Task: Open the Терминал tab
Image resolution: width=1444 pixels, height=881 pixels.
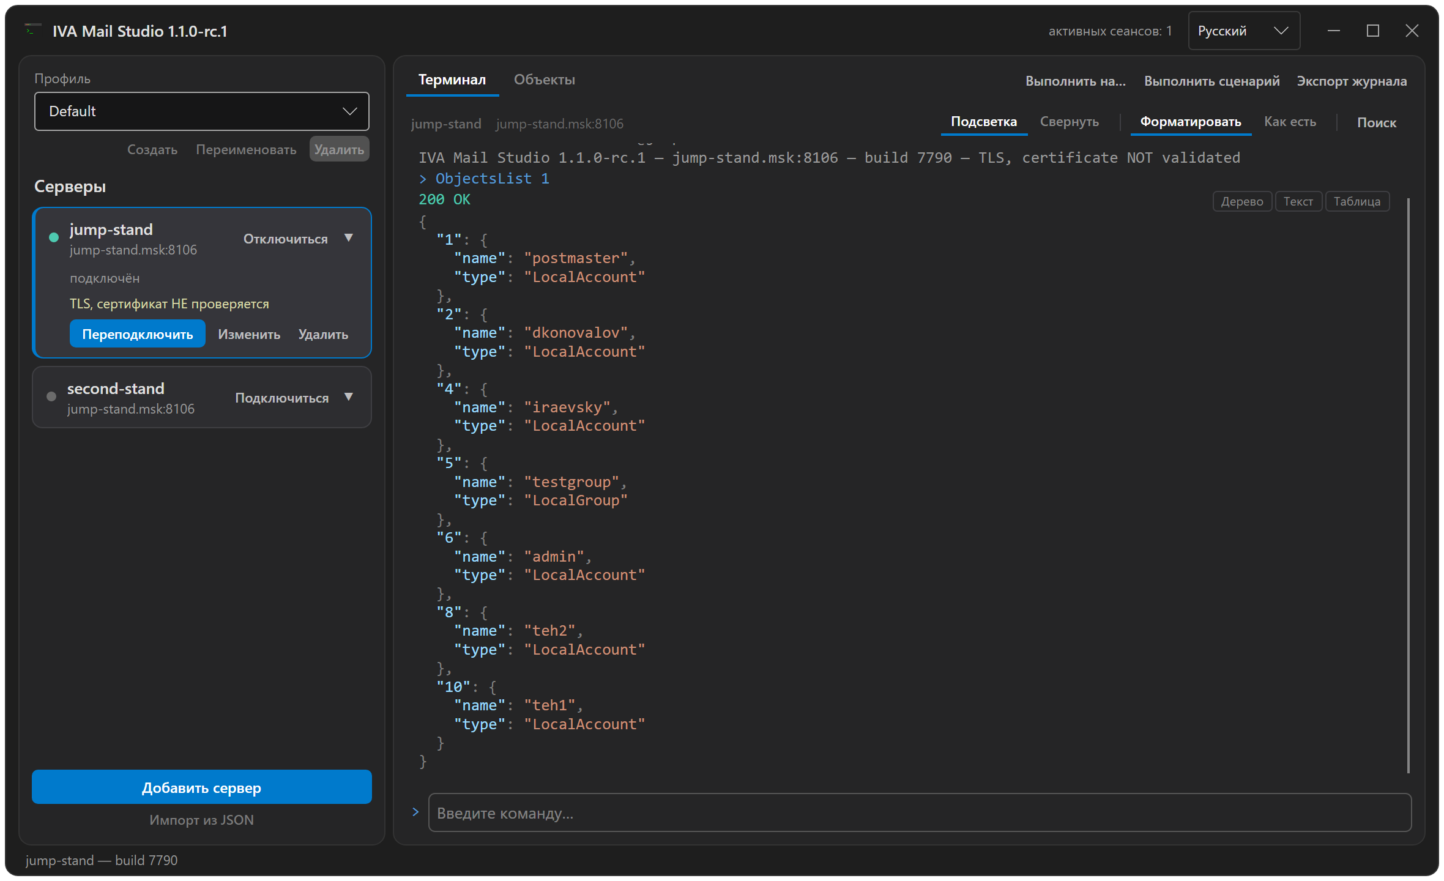Action: pyautogui.click(x=452, y=80)
